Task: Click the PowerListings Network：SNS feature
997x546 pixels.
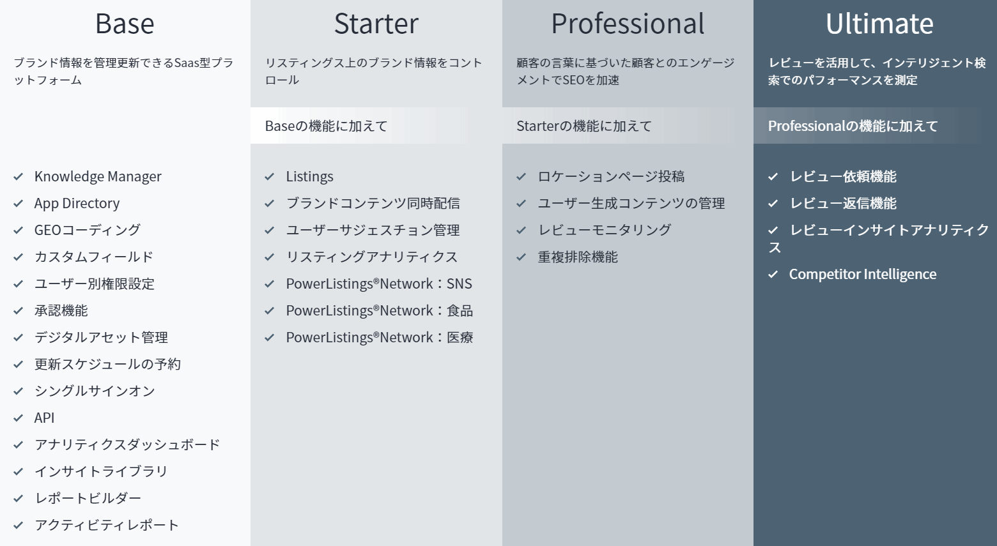Action: 379,284
